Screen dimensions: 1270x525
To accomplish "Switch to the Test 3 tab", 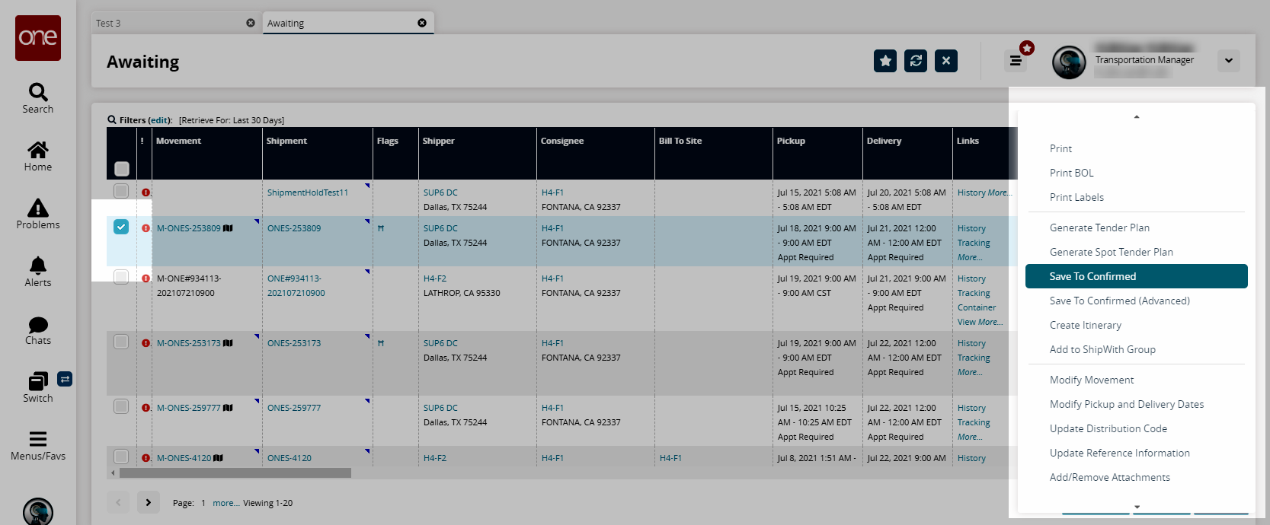I will [175, 23].
